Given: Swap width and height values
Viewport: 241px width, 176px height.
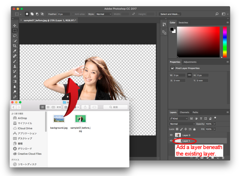Looking at the screenshot, I should coord(134,14).
